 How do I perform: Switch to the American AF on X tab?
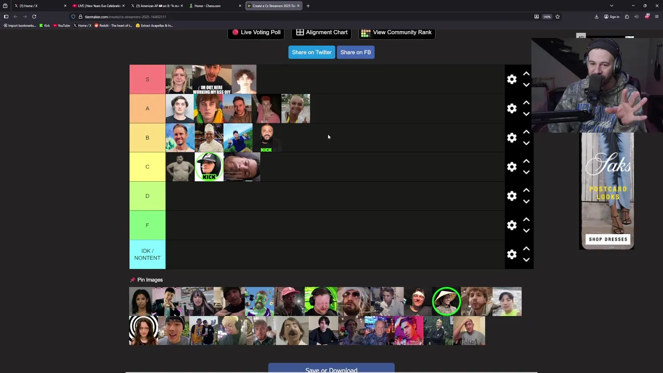point(157,6)
